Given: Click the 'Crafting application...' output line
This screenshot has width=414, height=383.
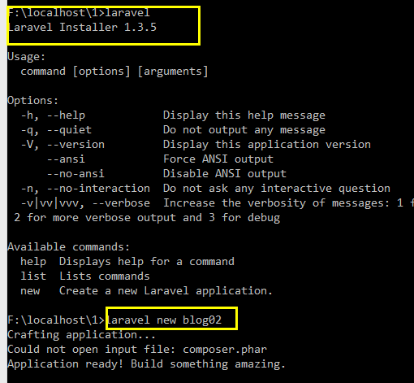Looking at the screenshot, I should pos(81,335).
